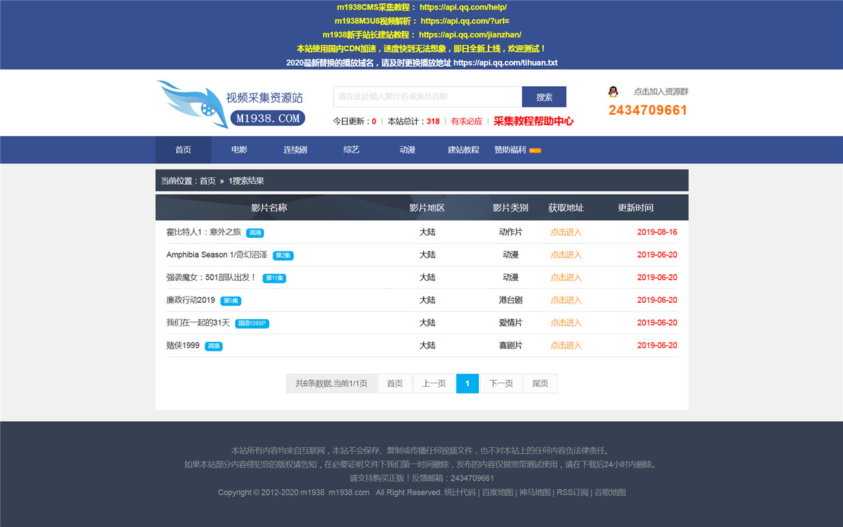Click the 下一页 pagination button
843x527 pixels.
(501, 383)
